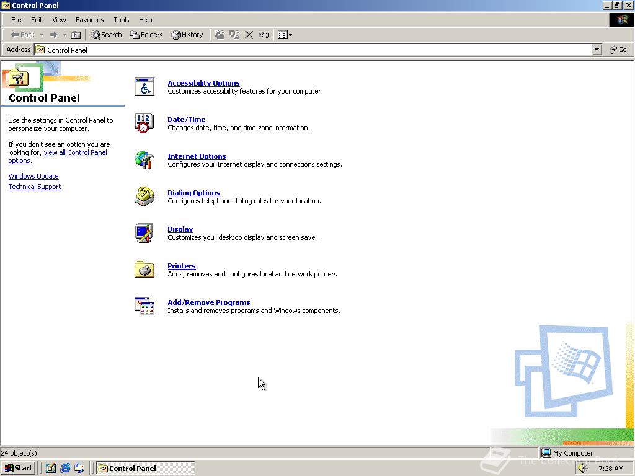Open the Edit menu
The width and height of the screenshot is (635, 476).
coord(37,20)
